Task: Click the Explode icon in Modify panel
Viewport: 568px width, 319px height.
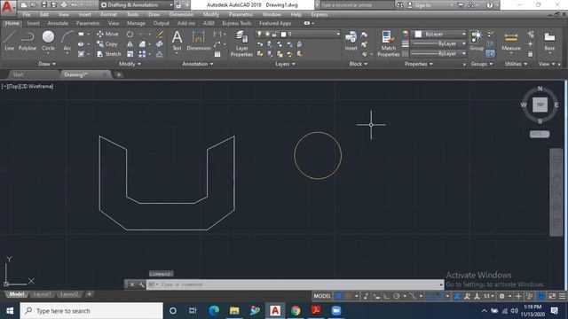Action: coord(160,43)
